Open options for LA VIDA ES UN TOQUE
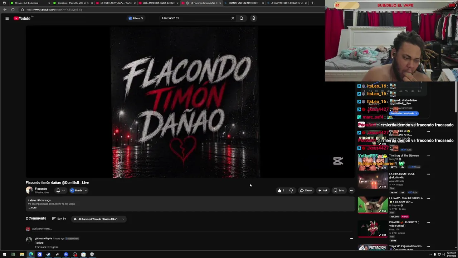Viewport: 458px width, 258px height. click(x=428, y=174)
